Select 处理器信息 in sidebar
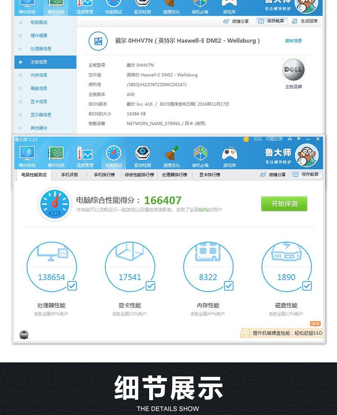The image size is (337, 415). [x=45, y=49]
